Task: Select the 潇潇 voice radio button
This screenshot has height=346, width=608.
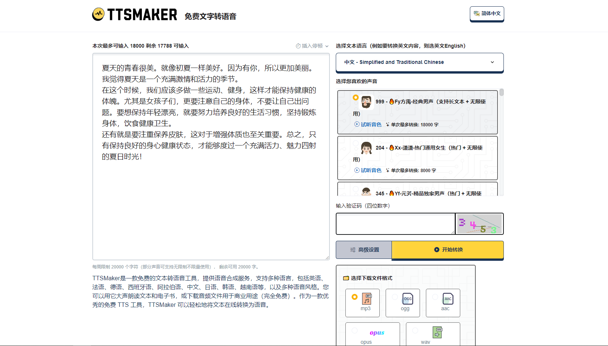Action: pos(355,143)
